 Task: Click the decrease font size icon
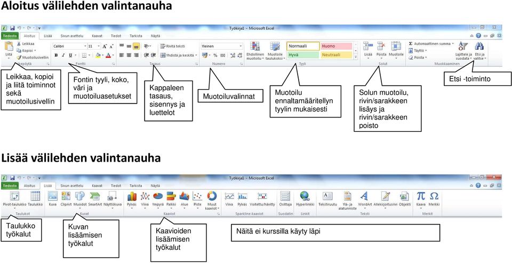[x=111, y=46]
